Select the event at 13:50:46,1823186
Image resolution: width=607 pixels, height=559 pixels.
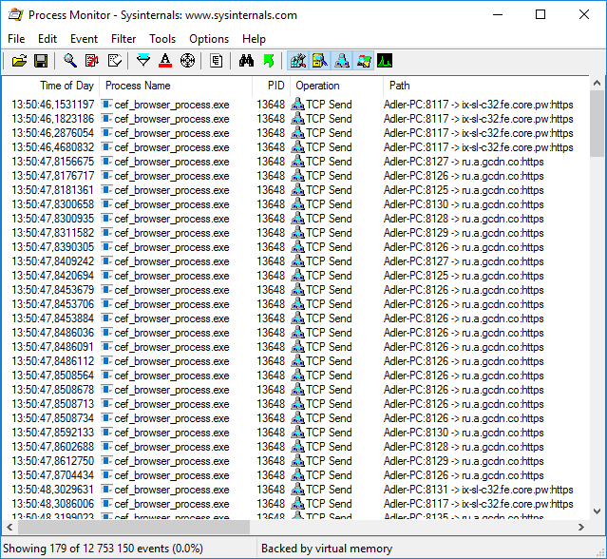pyautogui.click(x=295, y=119)
